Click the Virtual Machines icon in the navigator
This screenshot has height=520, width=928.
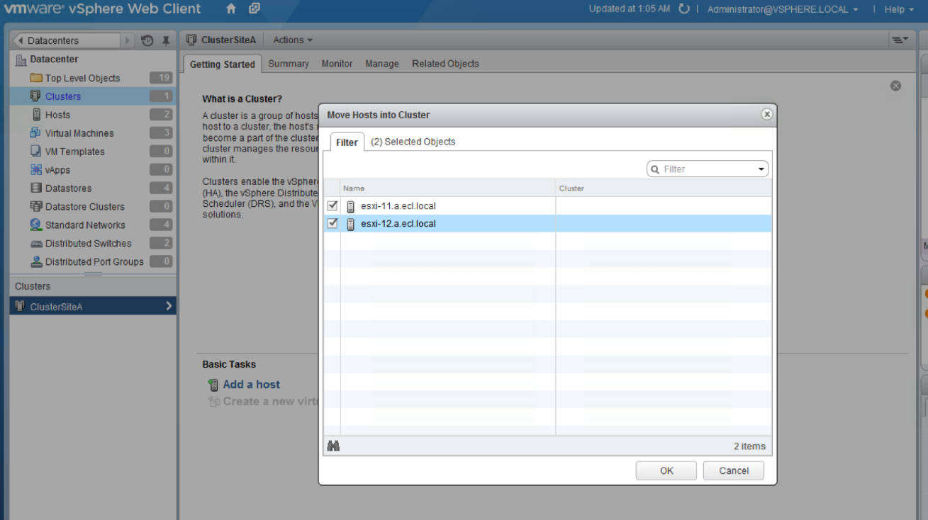click(36, 133)
